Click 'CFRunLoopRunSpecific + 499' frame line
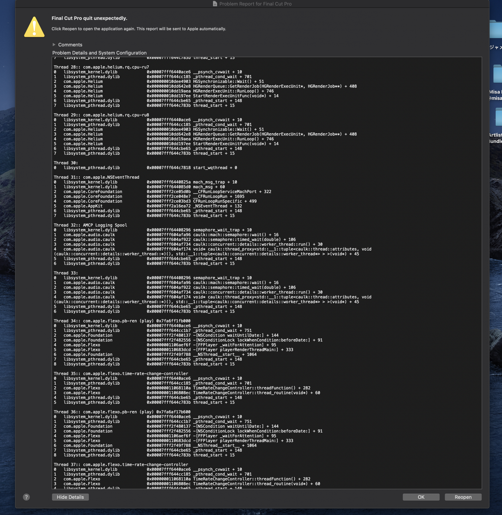This screenshot has height=515, width=502. (x=225, y=201)
